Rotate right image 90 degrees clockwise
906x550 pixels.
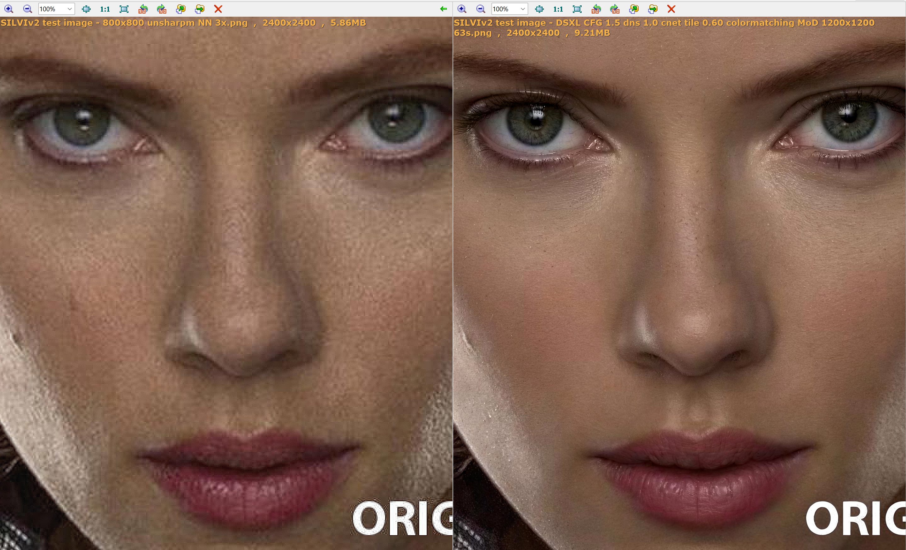coord(614,9)
